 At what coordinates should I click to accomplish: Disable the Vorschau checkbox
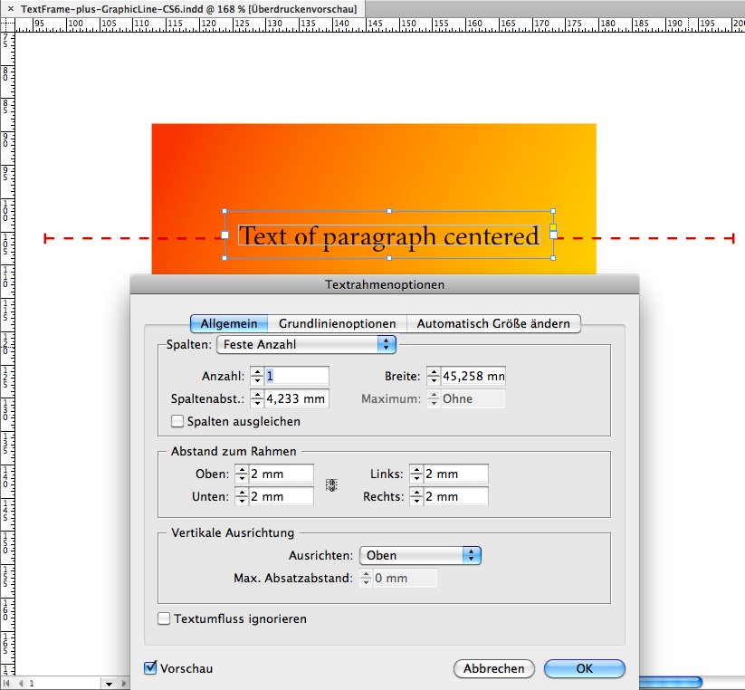pos(149,668)
